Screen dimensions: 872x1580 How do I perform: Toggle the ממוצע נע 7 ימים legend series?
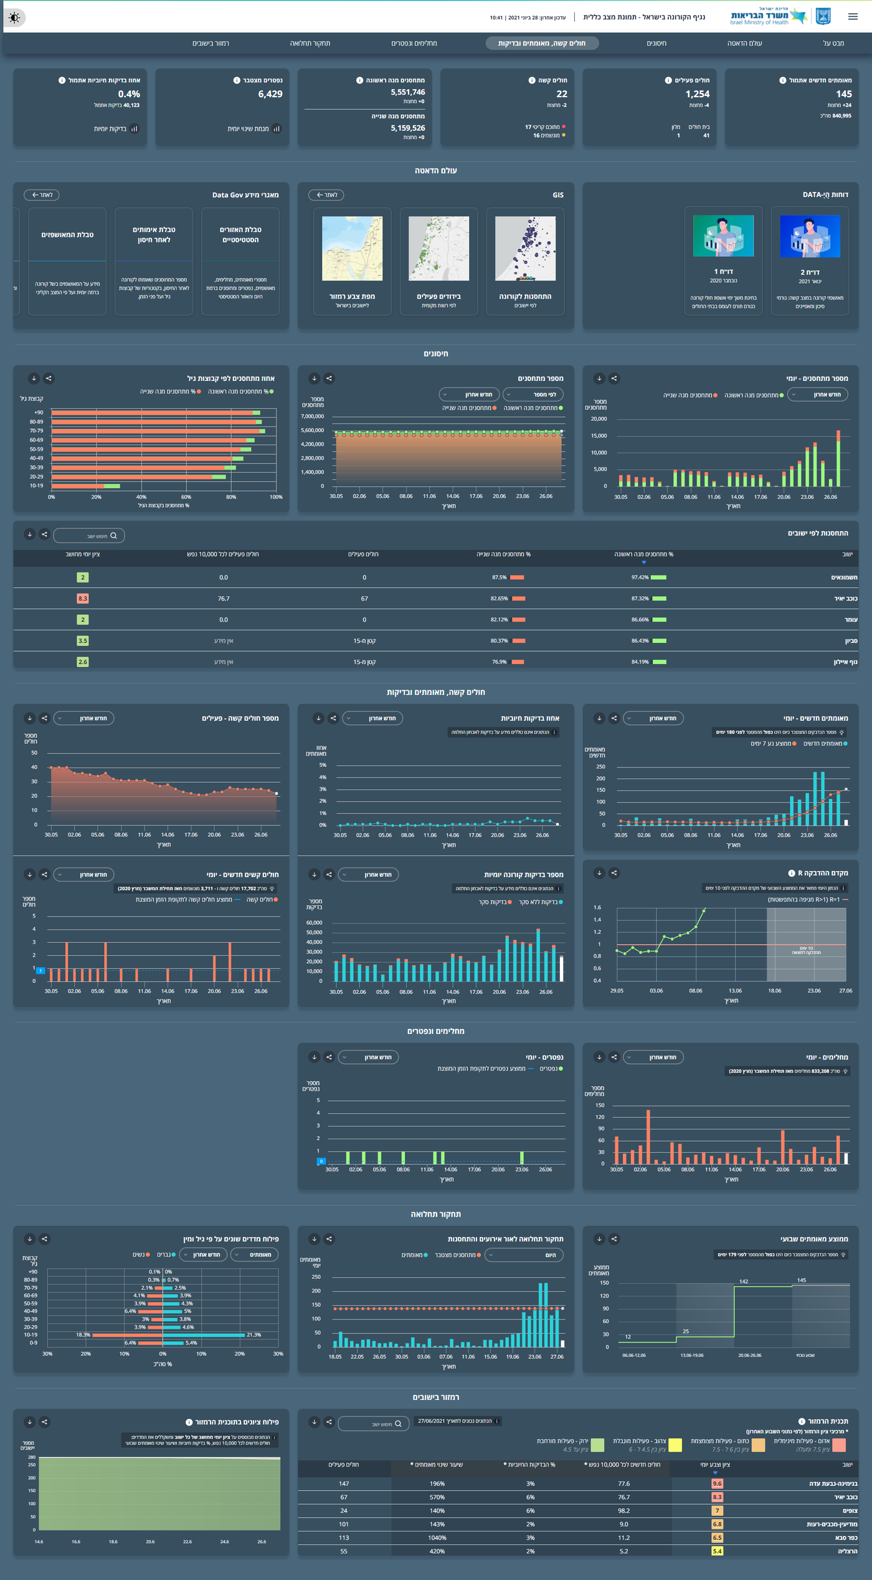pyautogui.click(x=773, y=743)
